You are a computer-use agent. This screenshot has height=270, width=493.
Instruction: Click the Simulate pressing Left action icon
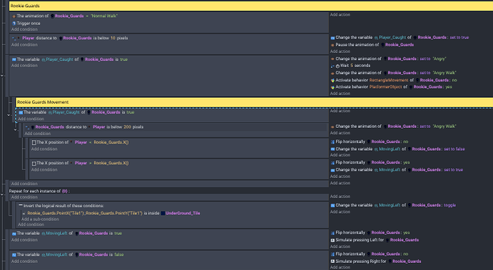[x=333, y=240]
